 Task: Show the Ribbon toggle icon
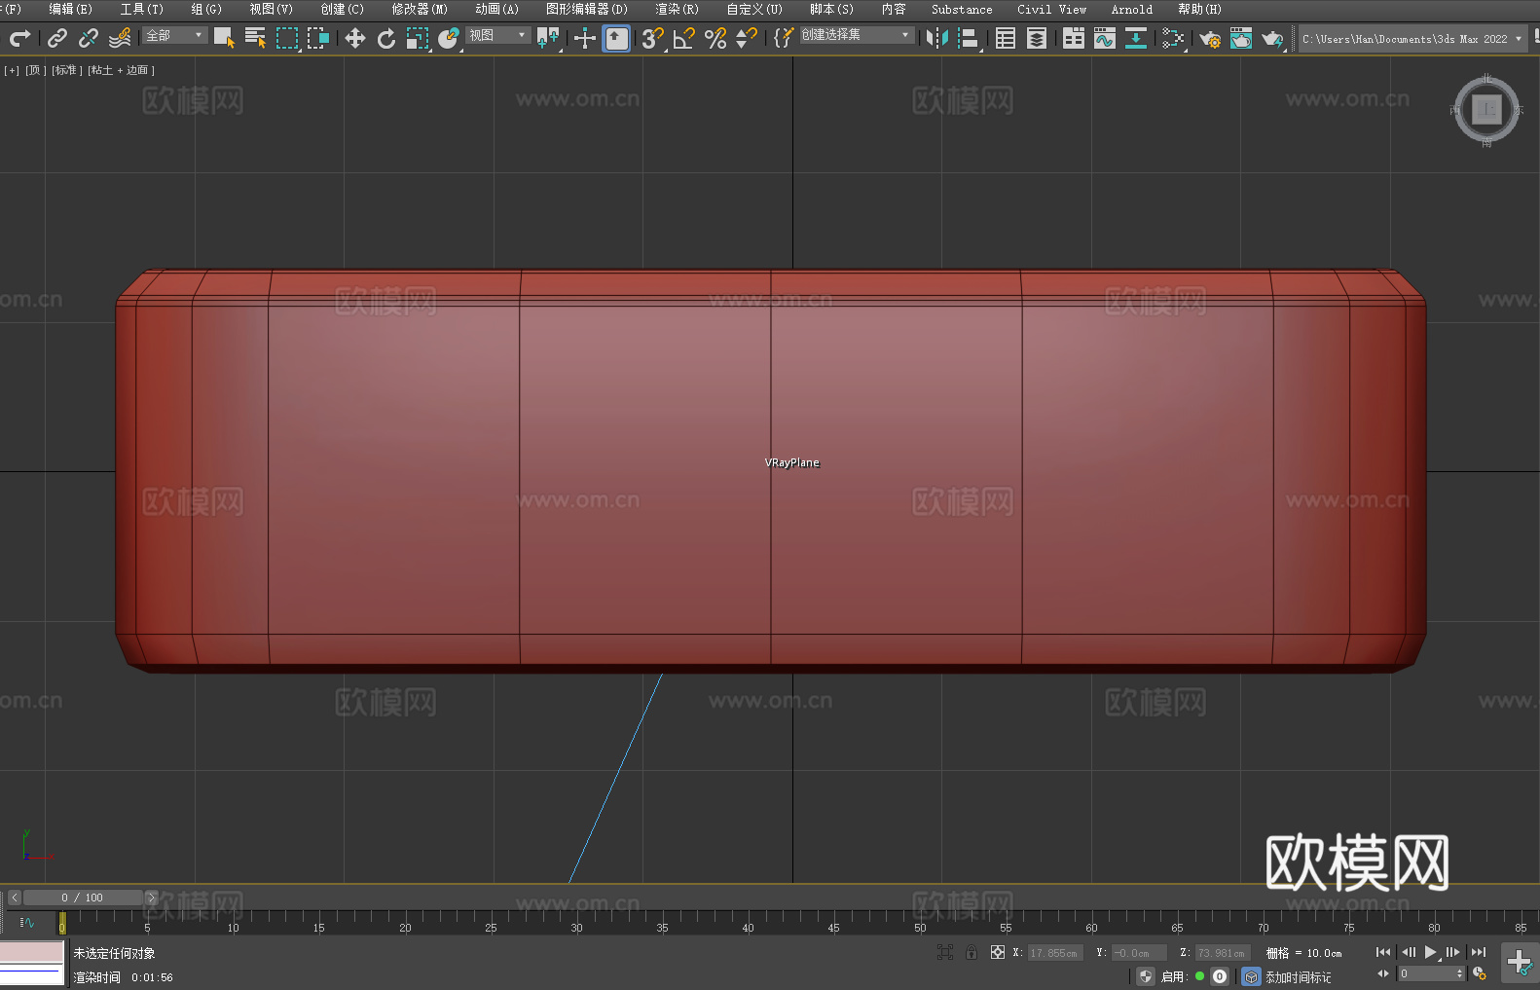click(x=1074, y=38)
